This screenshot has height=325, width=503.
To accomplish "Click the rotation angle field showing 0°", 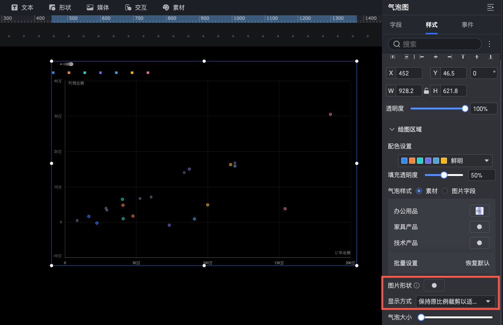I will click(x=484, y=73).
